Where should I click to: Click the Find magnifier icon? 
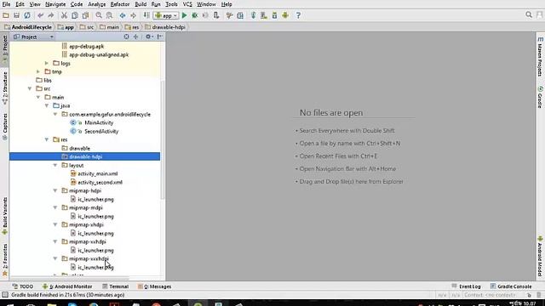(99, 15)
